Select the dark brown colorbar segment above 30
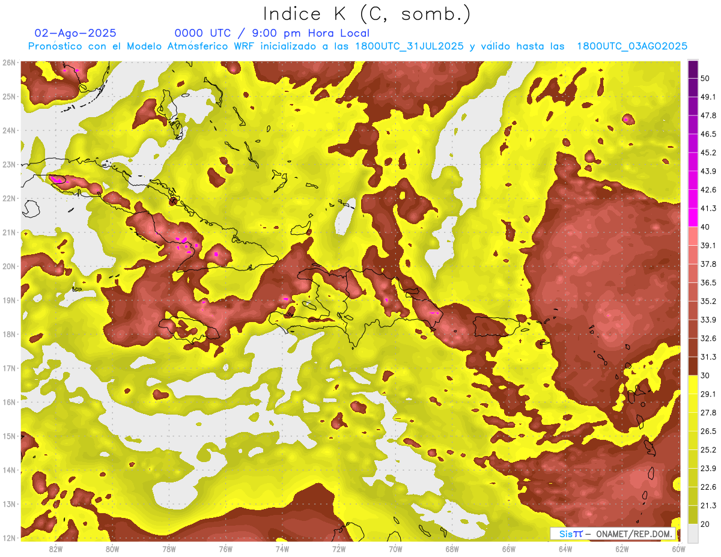The height and width of the screenshot is (557, 721). 693,366
